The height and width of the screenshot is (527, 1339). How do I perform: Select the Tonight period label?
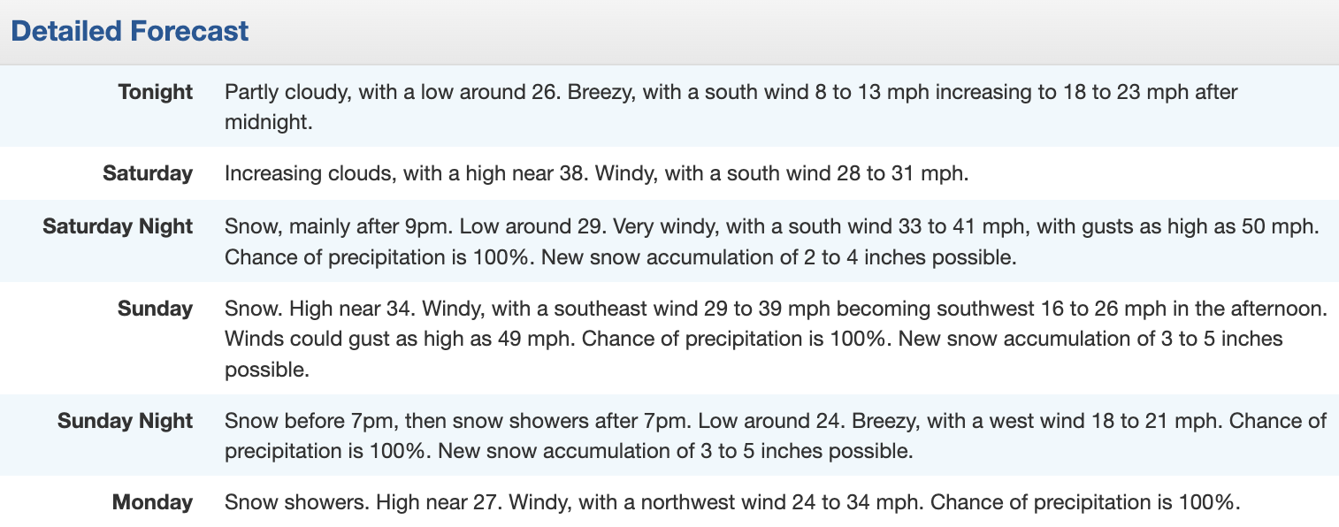pyautogui.click(x=155, y=92)
